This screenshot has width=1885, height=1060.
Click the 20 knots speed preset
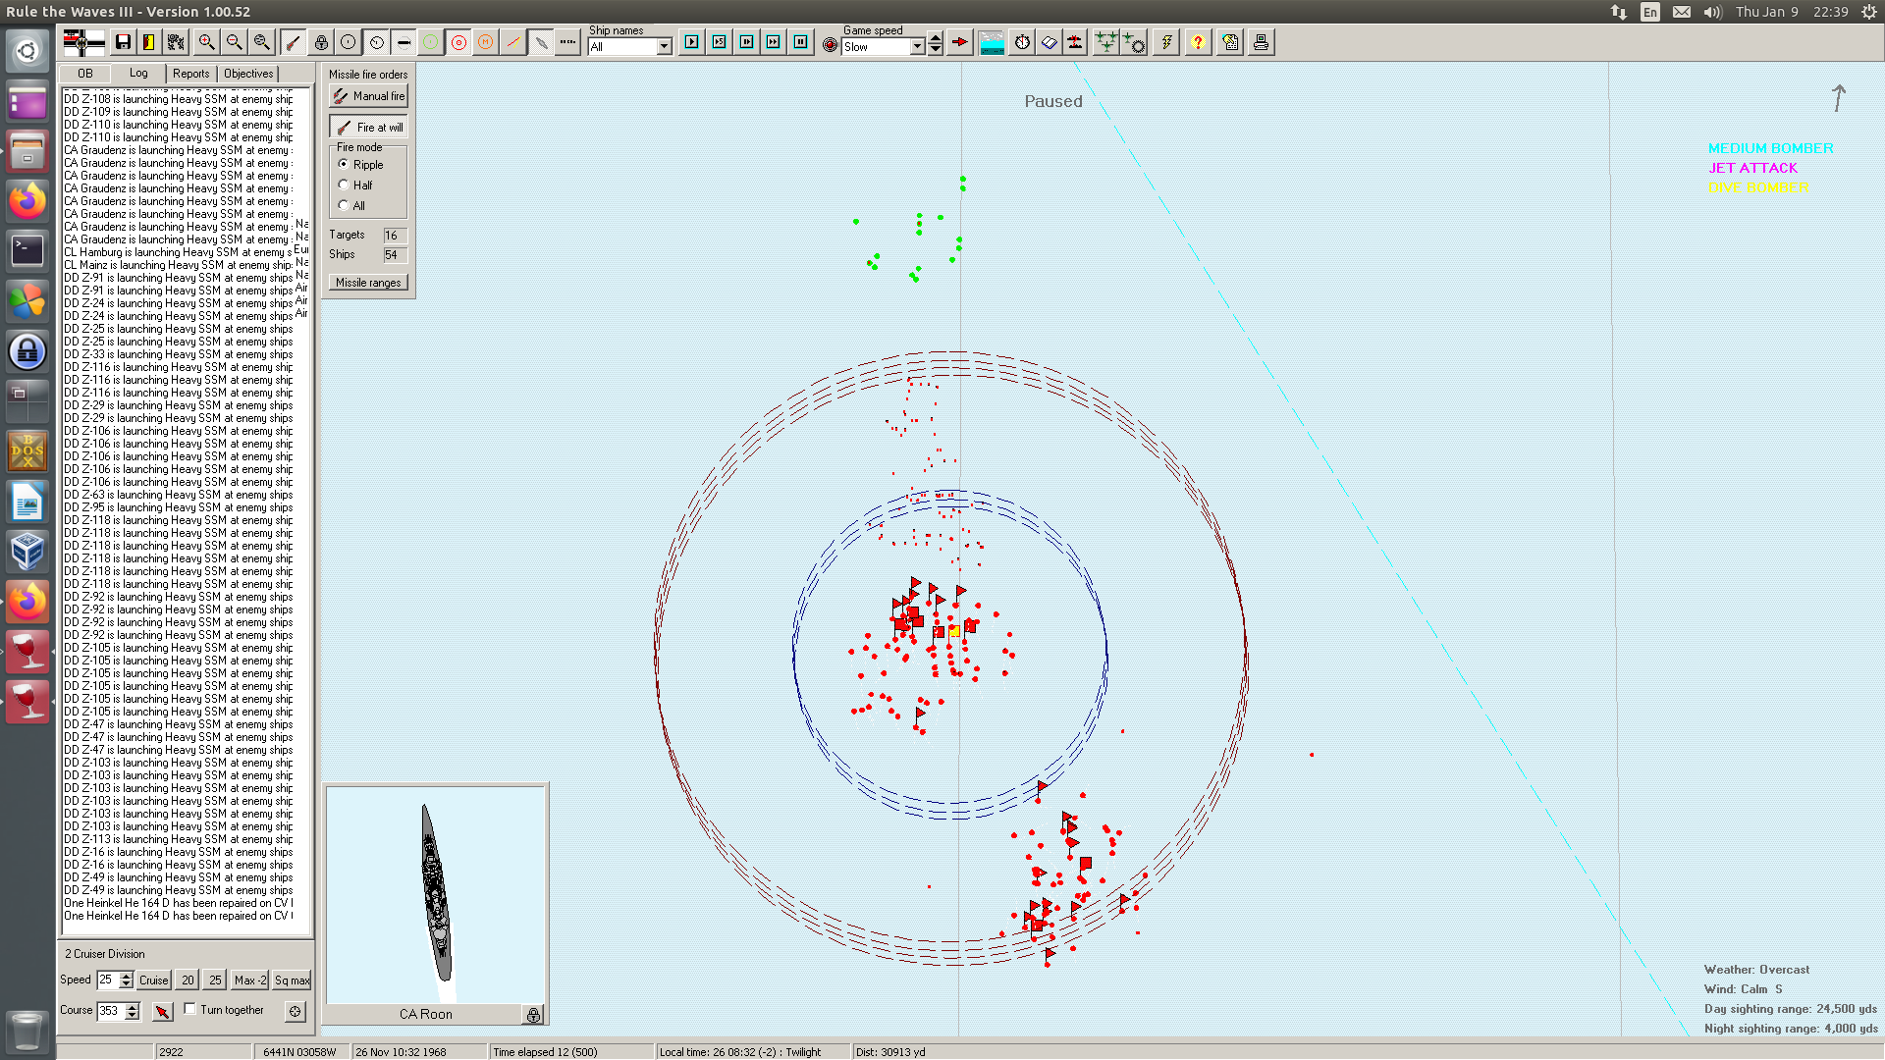[x=188, y=980]
